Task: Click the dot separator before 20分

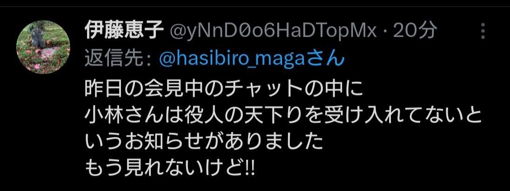Action: [385, 32]
